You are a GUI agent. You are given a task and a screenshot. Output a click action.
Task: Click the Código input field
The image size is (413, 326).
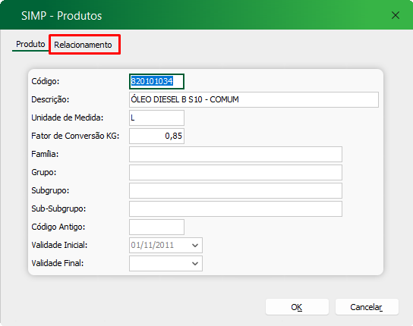156,81
